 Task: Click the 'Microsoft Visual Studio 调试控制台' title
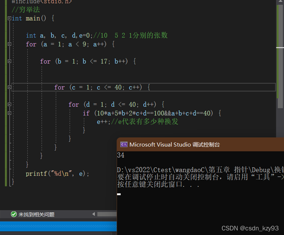tap(175, 144)
